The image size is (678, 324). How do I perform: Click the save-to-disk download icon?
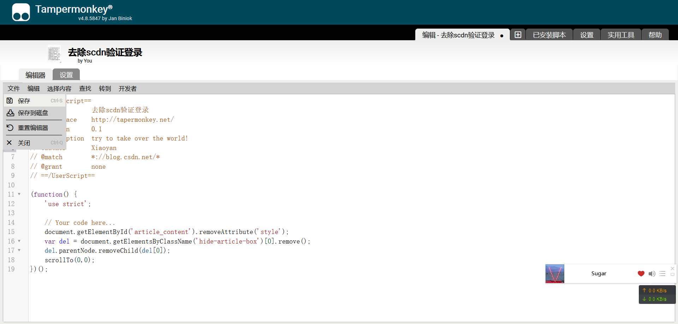click(11, 113)
